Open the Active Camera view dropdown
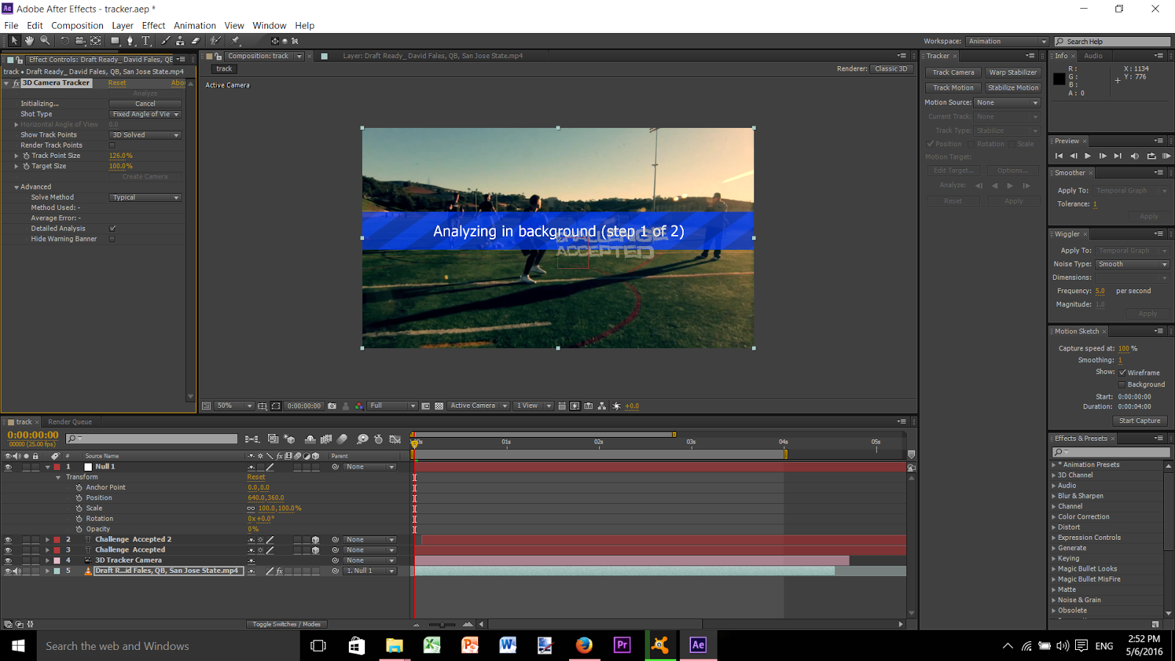1175x661 pixels. point(479,406)
